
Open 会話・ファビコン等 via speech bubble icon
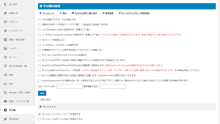[x=5, y=101]
